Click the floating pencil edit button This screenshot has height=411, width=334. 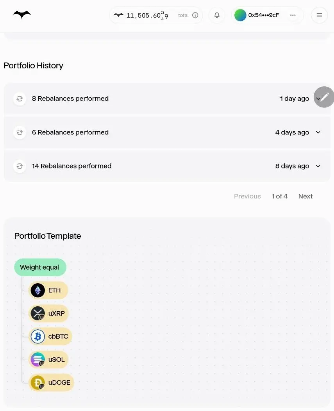tap(324, 97)
